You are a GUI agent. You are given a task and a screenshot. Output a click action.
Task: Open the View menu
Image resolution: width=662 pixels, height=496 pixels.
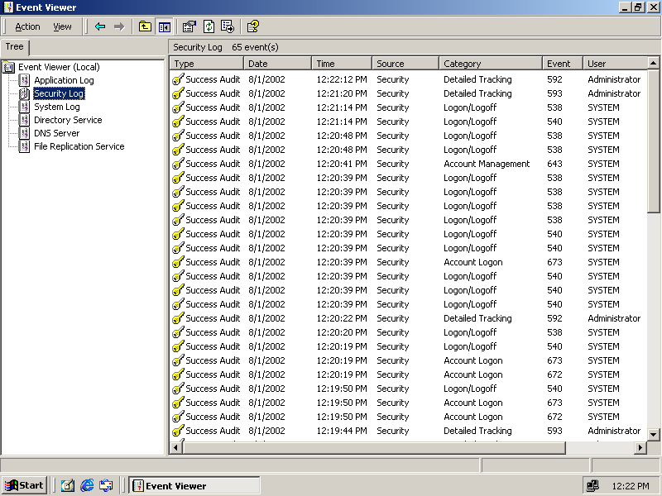62,26
